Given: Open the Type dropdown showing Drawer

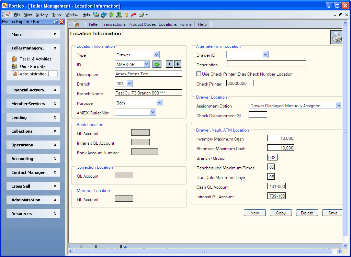Looking at the screenshot, I should (x=157, y=55).
